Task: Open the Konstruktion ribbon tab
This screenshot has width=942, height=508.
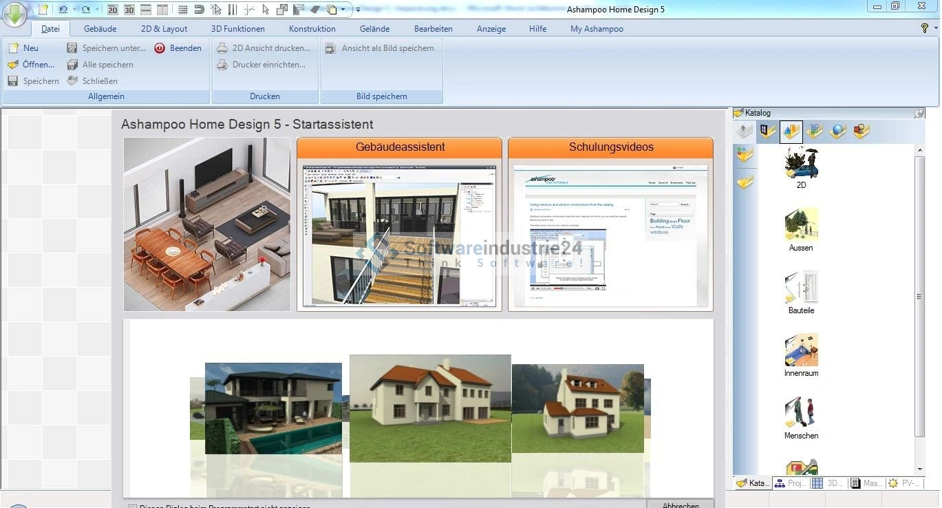Action: click(x=312, y=29)
